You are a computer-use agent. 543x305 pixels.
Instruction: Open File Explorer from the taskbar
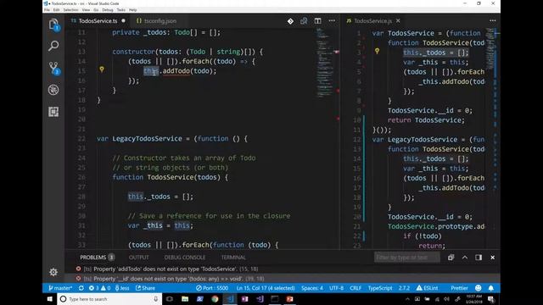pos(185,299)
